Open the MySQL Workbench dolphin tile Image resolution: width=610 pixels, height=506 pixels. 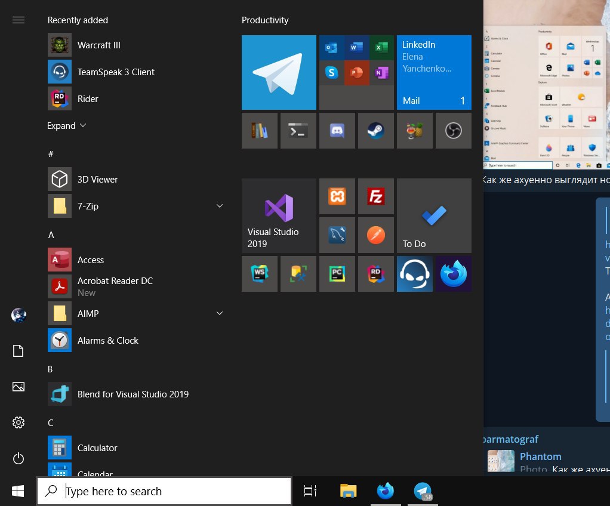pyautogui.click(x=337, y=235)
